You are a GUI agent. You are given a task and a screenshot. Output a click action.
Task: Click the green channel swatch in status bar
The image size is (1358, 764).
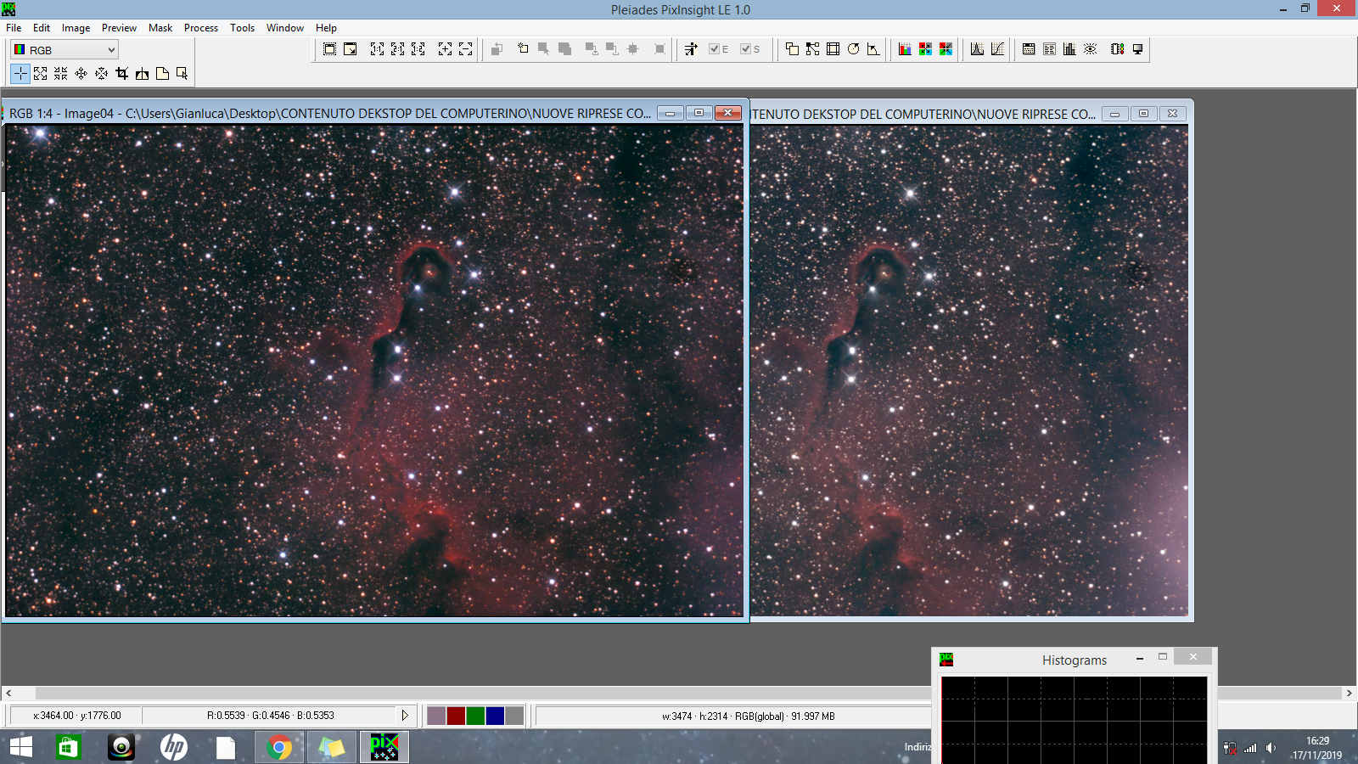click(475, 716)
